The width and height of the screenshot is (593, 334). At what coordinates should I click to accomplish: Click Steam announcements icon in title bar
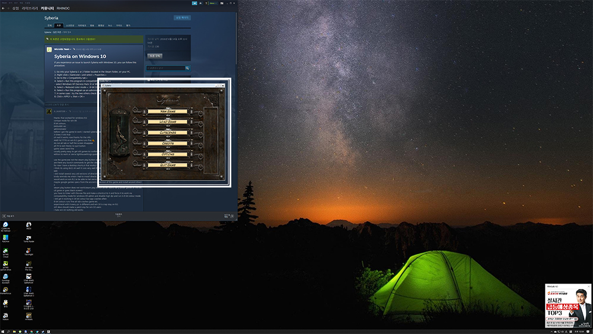click(x=195, y=3)
